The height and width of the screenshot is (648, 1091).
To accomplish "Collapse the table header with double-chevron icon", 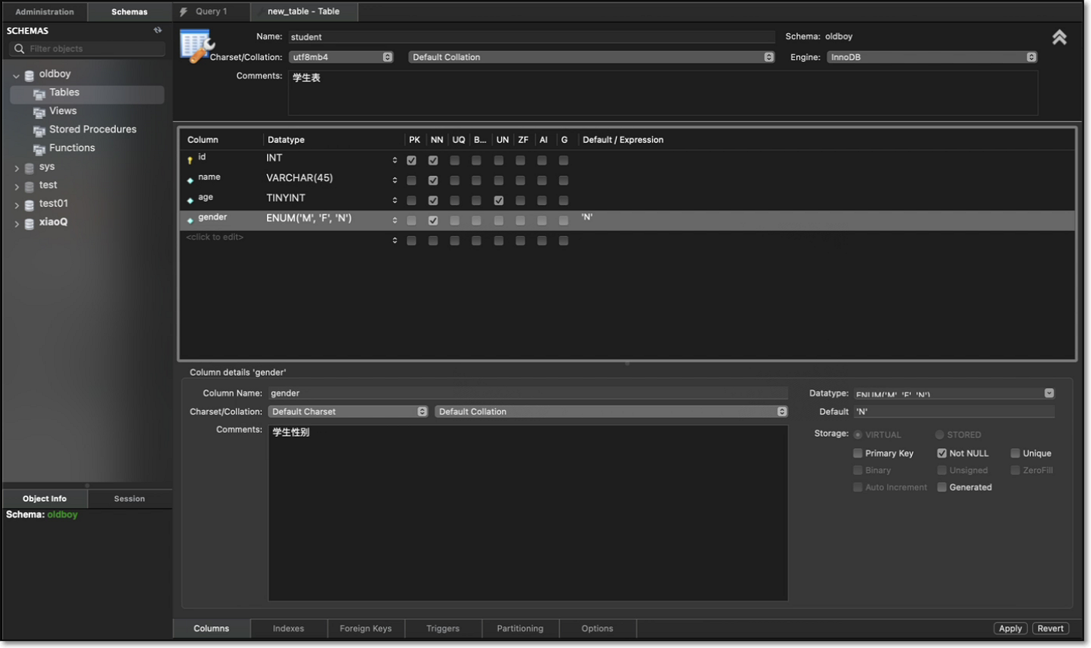I will (x=1059, y=38).
